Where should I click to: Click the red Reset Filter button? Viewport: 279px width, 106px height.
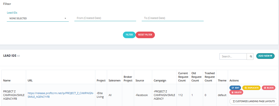pyautogui.click(x=145, y=35)
